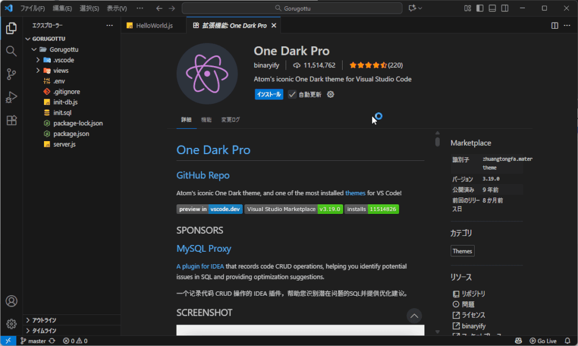This screenshot has width=578, height=346.
Task: Open the Extensions view in the activity bar
Action: click(11, 120)
